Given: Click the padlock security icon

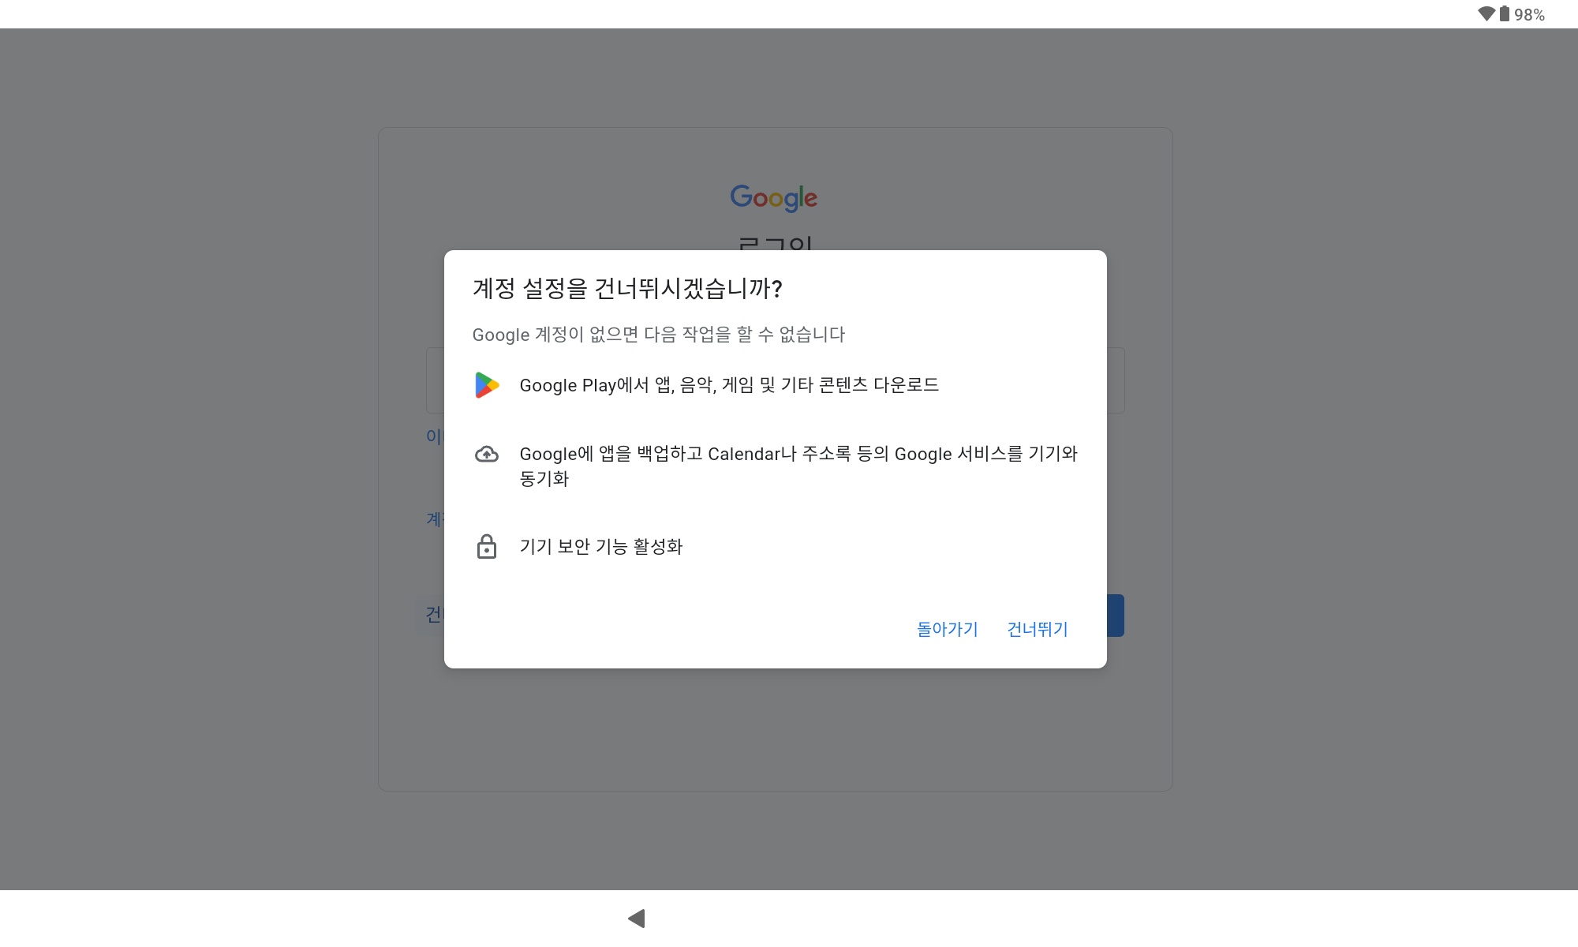Looking at the screenshot, I should pos(487,546).
